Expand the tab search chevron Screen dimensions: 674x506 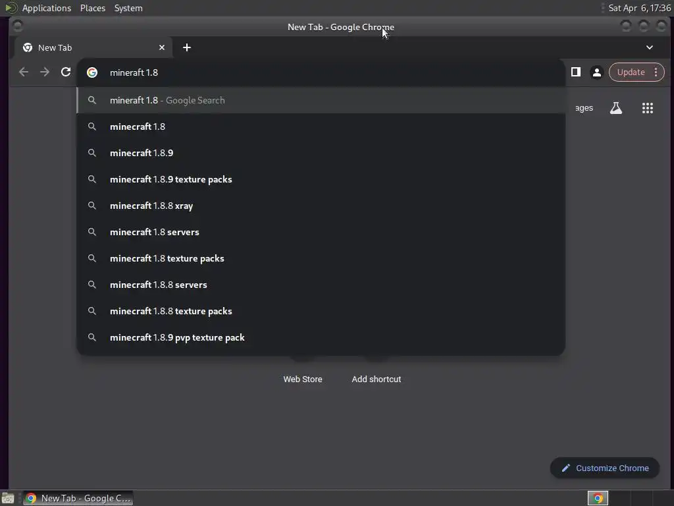click(x=650, y=47)
